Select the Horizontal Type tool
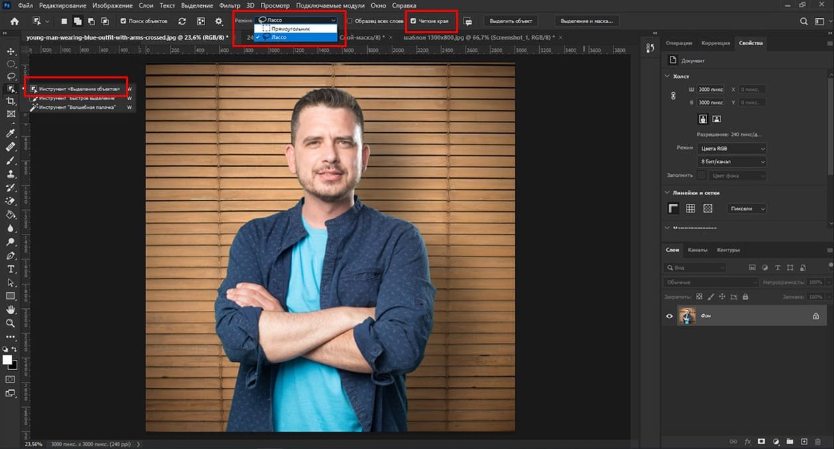Screen dimensions: 834x449 [x=11, y=269]
